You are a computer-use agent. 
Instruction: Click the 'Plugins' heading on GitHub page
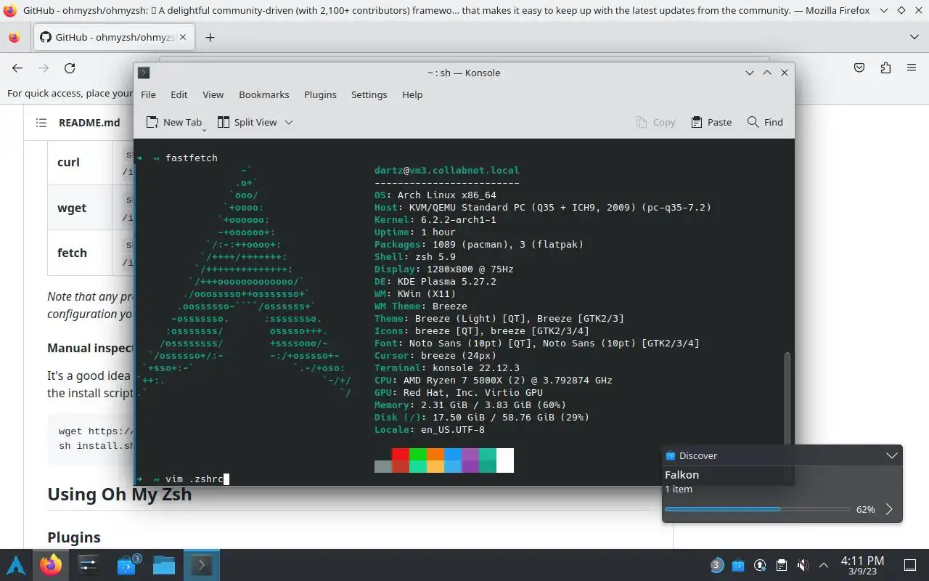click(74, 538)
